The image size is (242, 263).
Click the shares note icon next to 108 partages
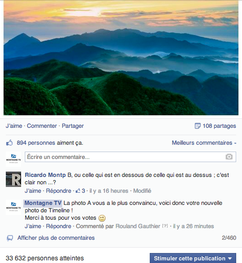click(x=198, y=126)
